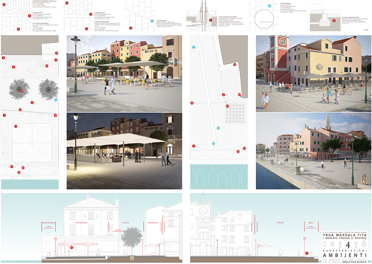Click cyan marker 14 in the right plan

point(213,143)
